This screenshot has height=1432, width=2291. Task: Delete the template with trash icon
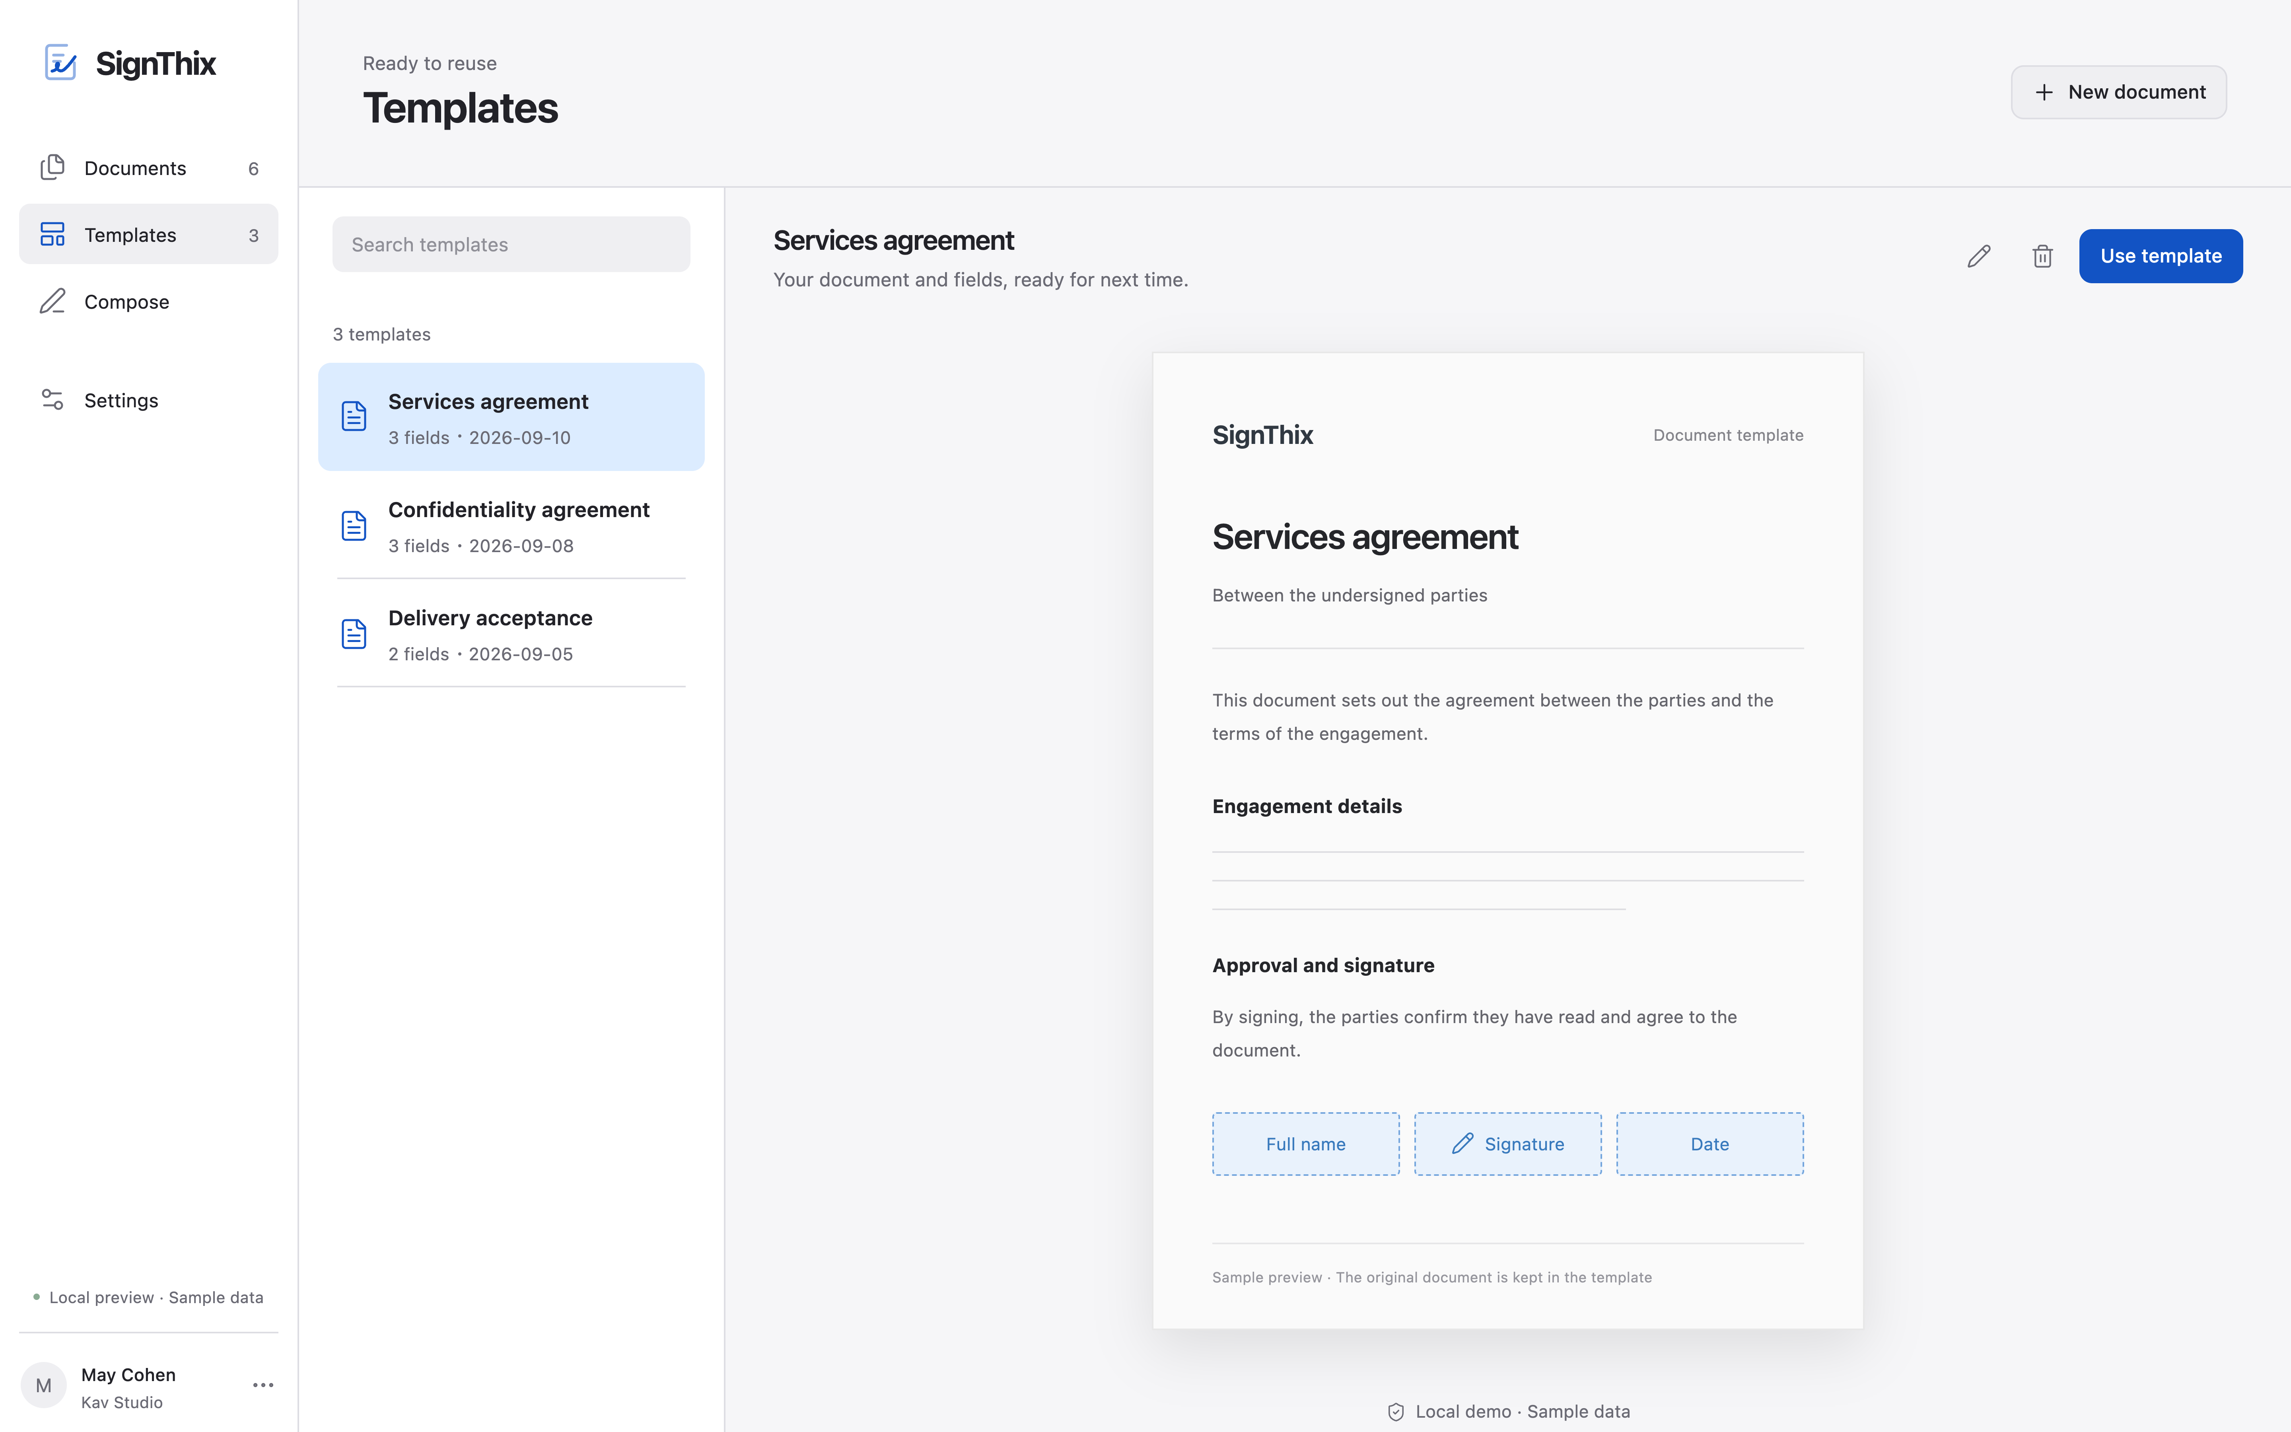(x=2042, y=256)
